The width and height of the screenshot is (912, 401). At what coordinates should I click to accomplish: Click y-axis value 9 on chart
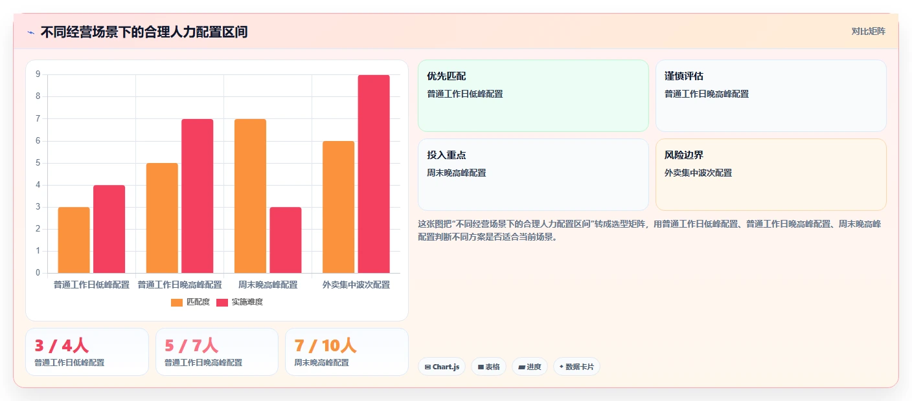click(x=38, y=74)
